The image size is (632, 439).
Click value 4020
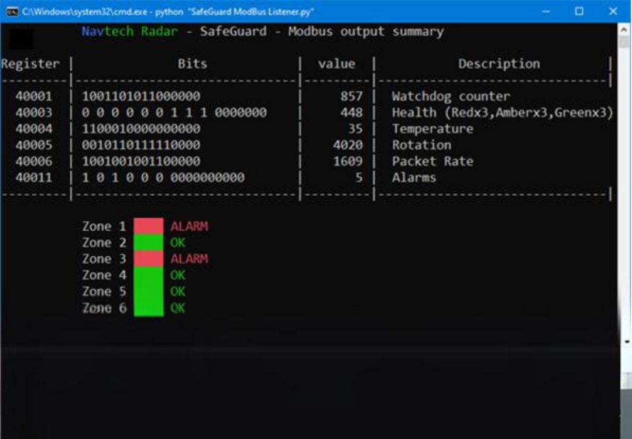pos(348,145)
